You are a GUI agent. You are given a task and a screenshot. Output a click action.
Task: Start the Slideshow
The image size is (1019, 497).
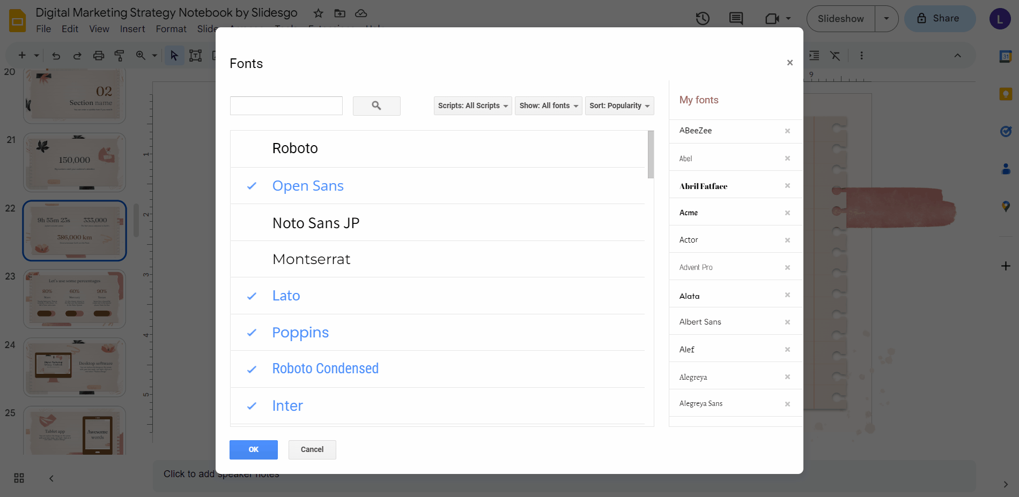click(x=840, y=19)
